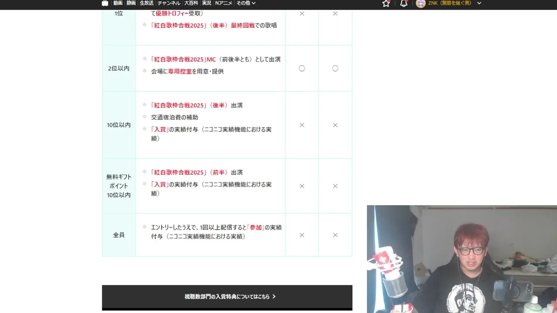Open the 大百科 menu item

191,3
